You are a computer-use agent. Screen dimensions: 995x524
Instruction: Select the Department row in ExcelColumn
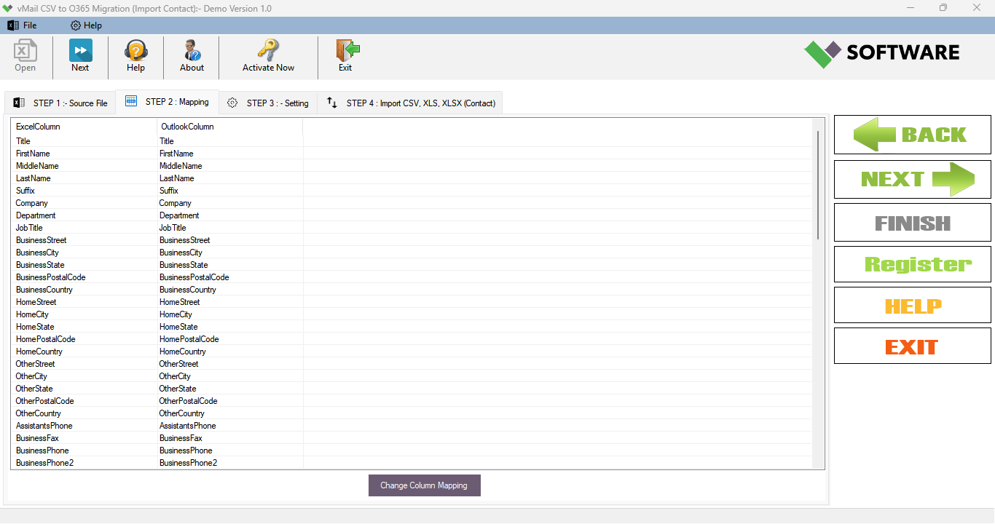[x=36, y=215]
